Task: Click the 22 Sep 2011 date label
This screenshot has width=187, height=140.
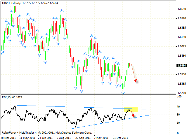Action: [82, 138]
